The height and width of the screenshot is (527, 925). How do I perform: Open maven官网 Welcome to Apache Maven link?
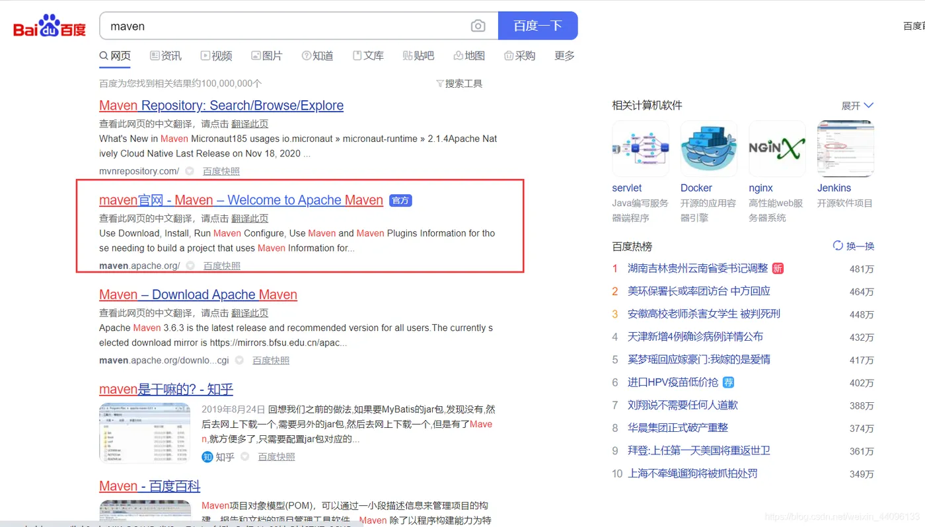click(241, 200)
